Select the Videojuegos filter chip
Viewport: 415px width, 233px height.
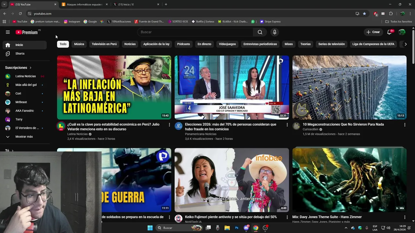pyautogui.click(x=227, y=44)
